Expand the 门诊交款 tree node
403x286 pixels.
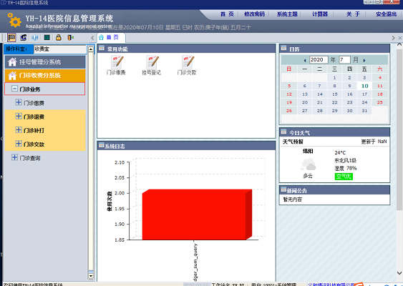(19, 144)
